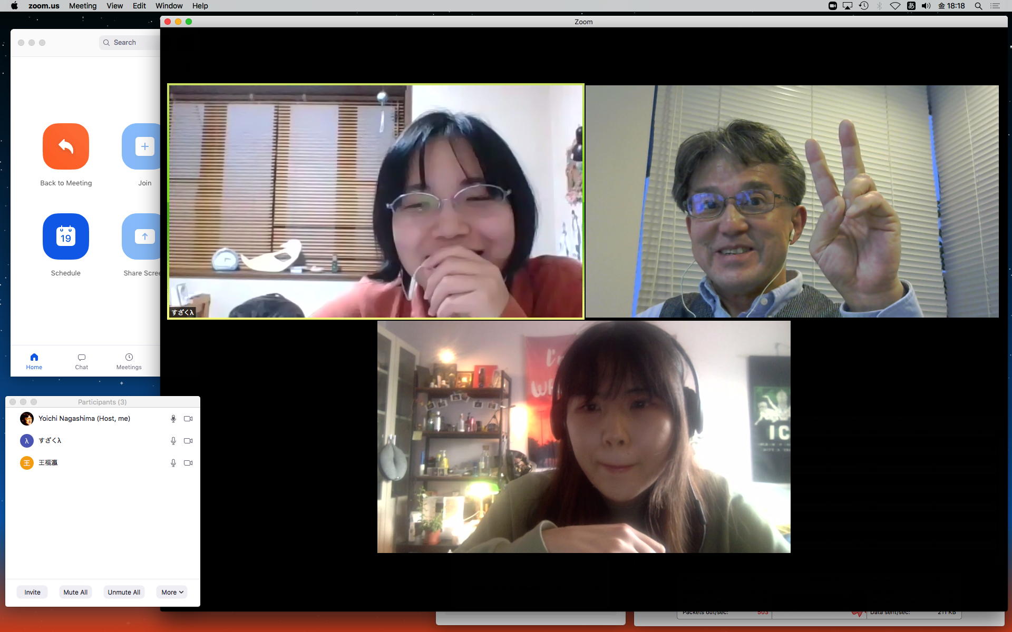Click the volume icon in menu bar
Viewport: 1012px width, 632px height.
tap(926, 6)
